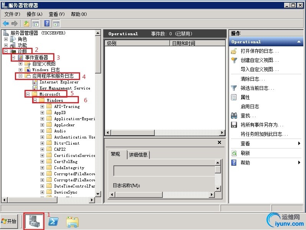Select the CertPolEng tree folder
Viewport: 306px width, 230px height.
[66, 161]
